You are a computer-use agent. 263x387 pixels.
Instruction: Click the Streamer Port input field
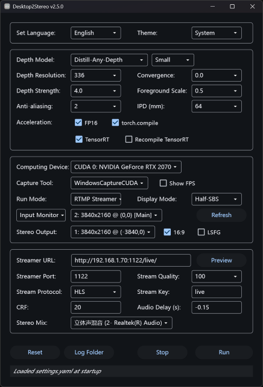96,276
